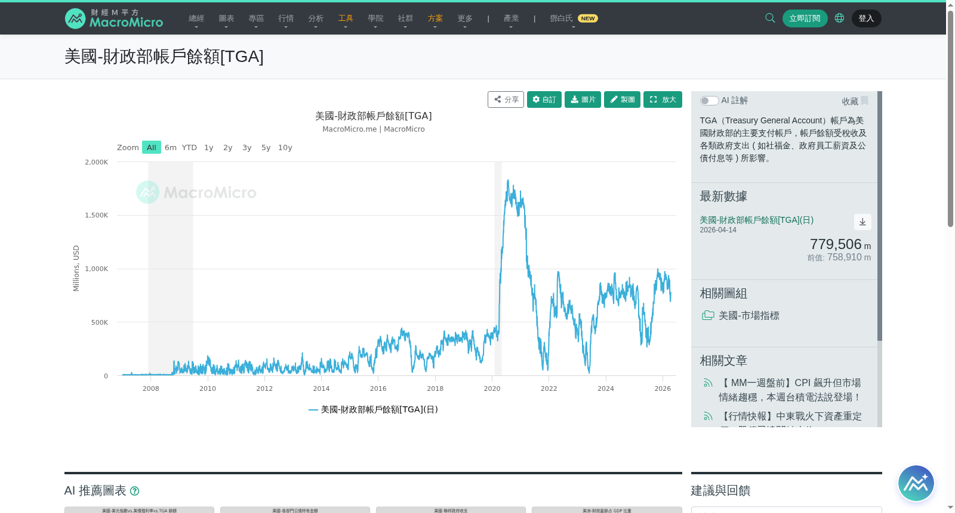The height and width of the screenshot is (513, 955).
Task: Click the MacroMicro logo
Action: point(114,18)
